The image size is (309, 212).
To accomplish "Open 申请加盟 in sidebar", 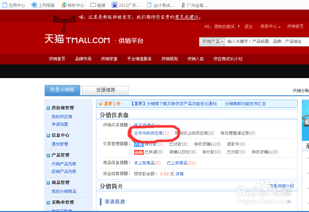I will [x=60, y=124].
